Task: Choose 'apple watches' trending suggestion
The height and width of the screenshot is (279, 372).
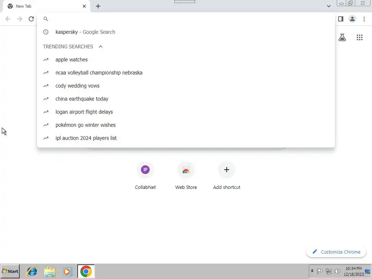Action: [186, 60]
